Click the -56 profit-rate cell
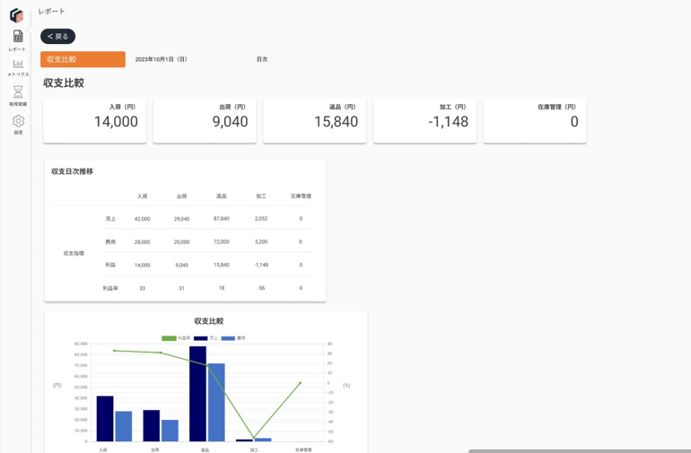 261,288
